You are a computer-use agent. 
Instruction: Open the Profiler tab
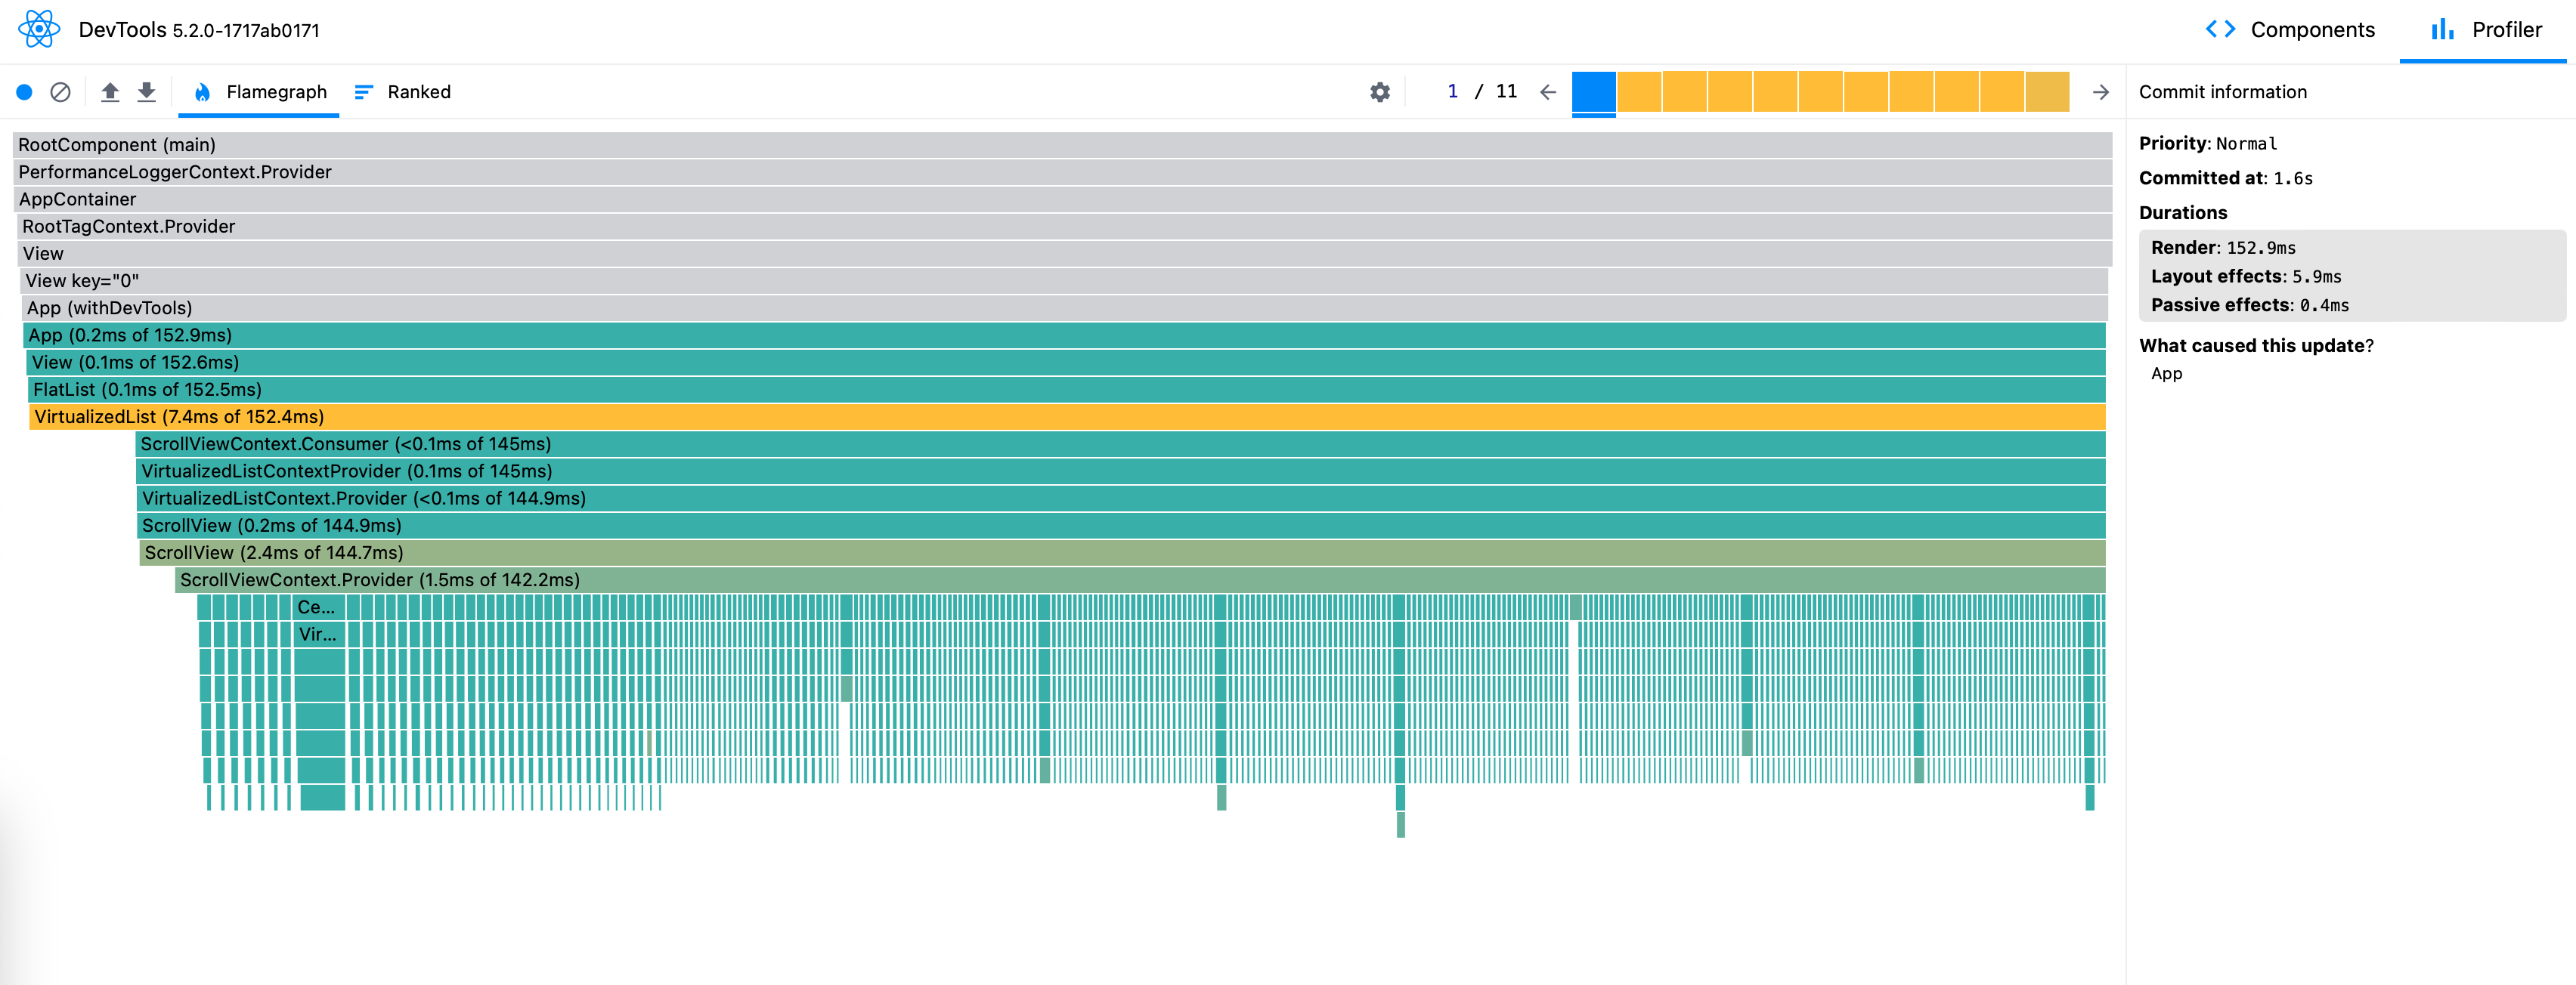pyautogui.click(x=2485, y=30)
